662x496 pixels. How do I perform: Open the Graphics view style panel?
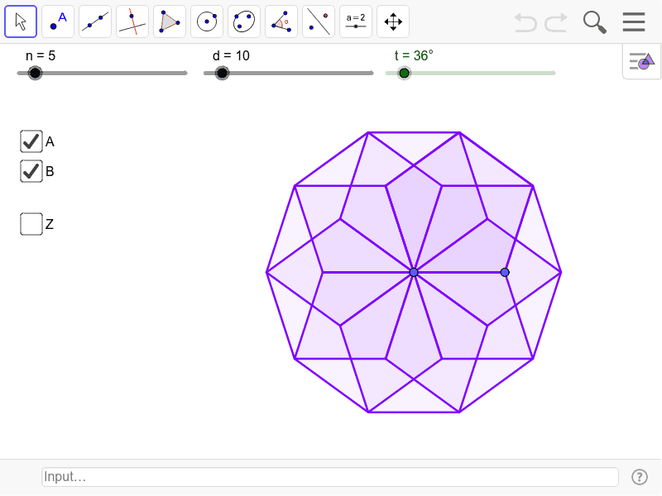pyautogui.click(x=641, y=61)
